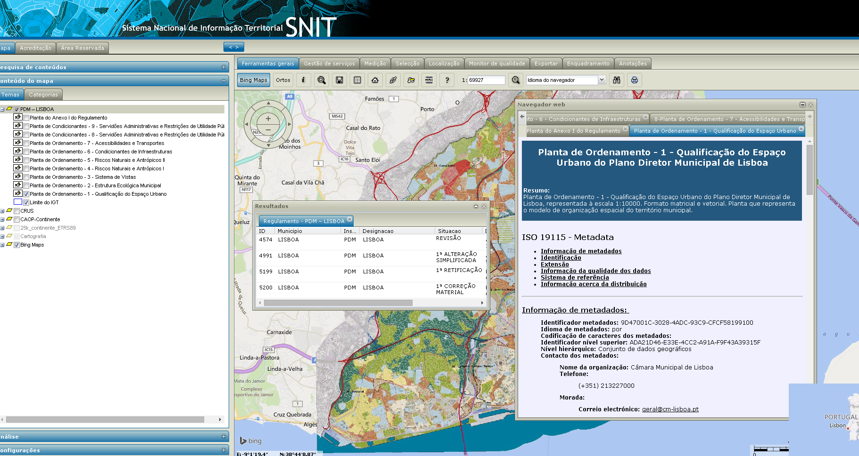This screenshot has height=456, width=859.
Task: Click the binoculars search icon
Action: (x=617, y=80)
